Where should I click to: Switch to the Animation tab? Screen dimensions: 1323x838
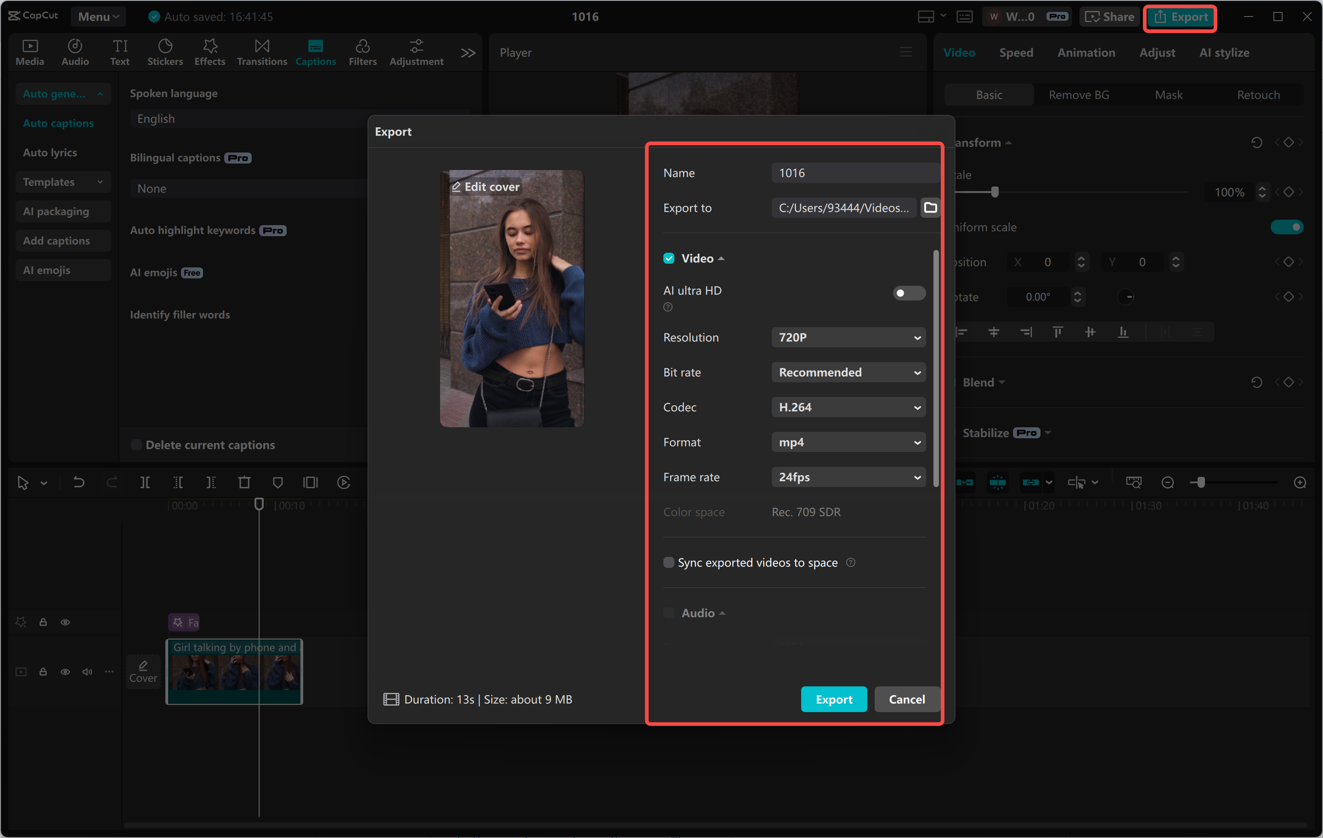point(1086,53)
